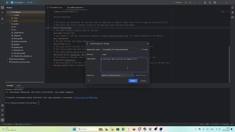Click the CRLF line separator in status bar
This screenshot has width=235, height=132.
click(x=207, y=124)
